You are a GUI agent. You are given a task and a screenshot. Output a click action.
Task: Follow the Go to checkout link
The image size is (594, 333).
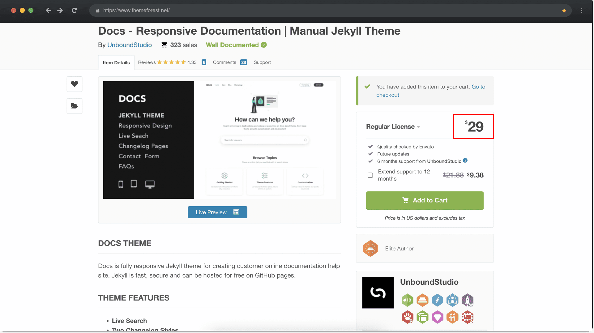(431, 91)
